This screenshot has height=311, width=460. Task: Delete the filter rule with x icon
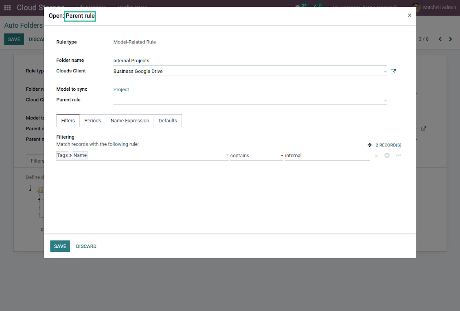coord(376,156)
